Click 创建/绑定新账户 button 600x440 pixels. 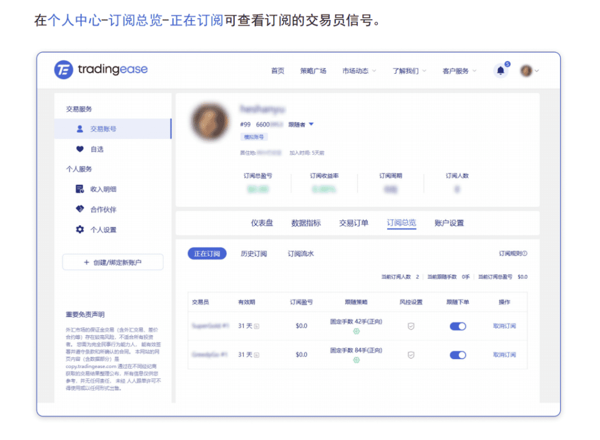click(x=112, y=262)
